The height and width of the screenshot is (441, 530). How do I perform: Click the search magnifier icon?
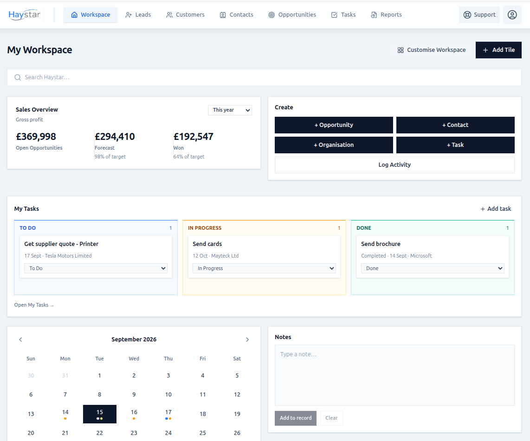click(18, 77)
